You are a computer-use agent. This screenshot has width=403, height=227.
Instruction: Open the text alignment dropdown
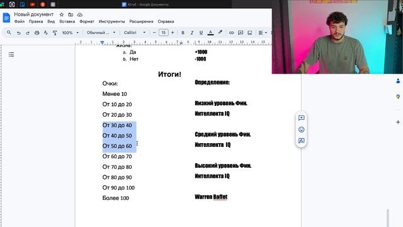[263, 33]
